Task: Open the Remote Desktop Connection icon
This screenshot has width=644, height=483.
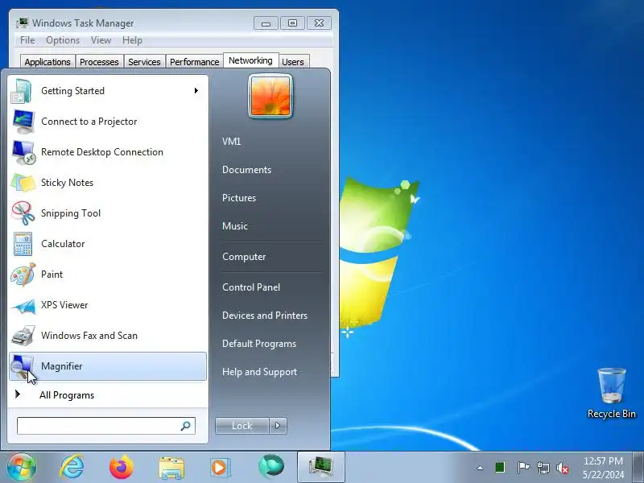Action: pos(23,152)
